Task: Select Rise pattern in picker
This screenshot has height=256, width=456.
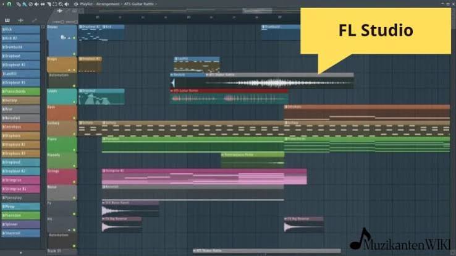Action: (20, 109)
